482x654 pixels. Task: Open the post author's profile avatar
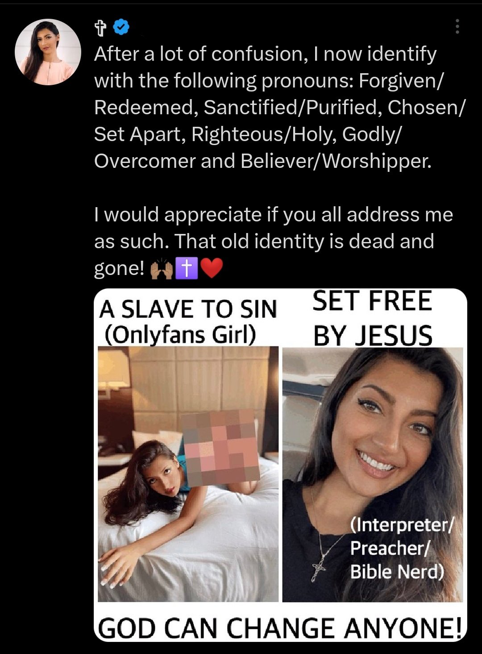(48, 52)
